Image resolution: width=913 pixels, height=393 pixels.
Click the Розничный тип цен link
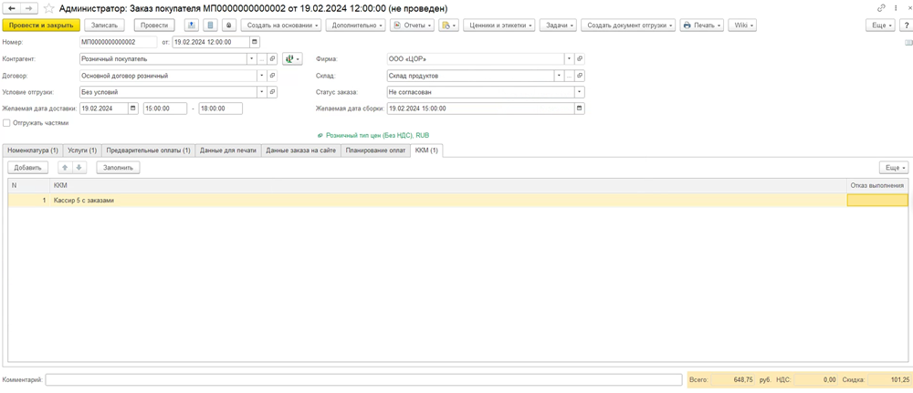pyautogui.click(x=394, y=134)
